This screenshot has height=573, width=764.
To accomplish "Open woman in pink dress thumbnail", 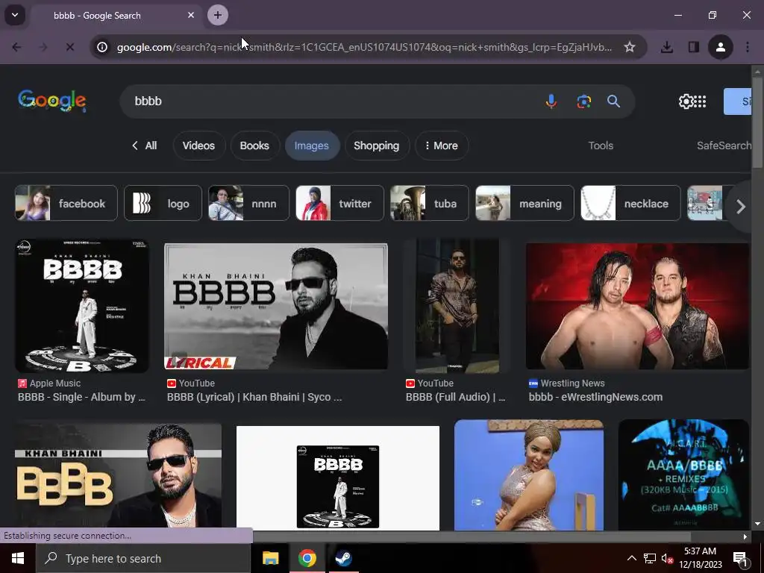I will click(x=529, y=475).
